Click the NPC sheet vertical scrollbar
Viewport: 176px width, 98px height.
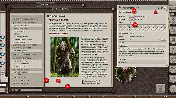167,38
